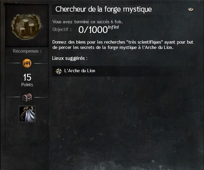
Task: Toggle the eye icon to watch this achievement
Action: coord(191,9)
